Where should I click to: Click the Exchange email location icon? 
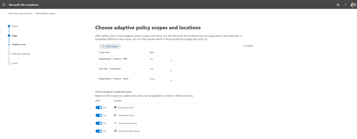point(116,107)
